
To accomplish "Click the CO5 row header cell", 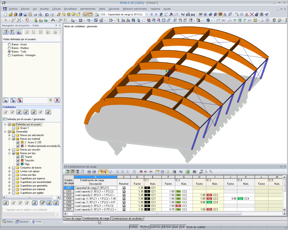I will [x=69, y=202].
